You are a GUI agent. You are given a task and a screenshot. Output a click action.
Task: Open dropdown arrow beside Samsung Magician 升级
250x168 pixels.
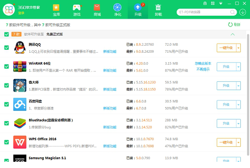(x=238, y=159)
